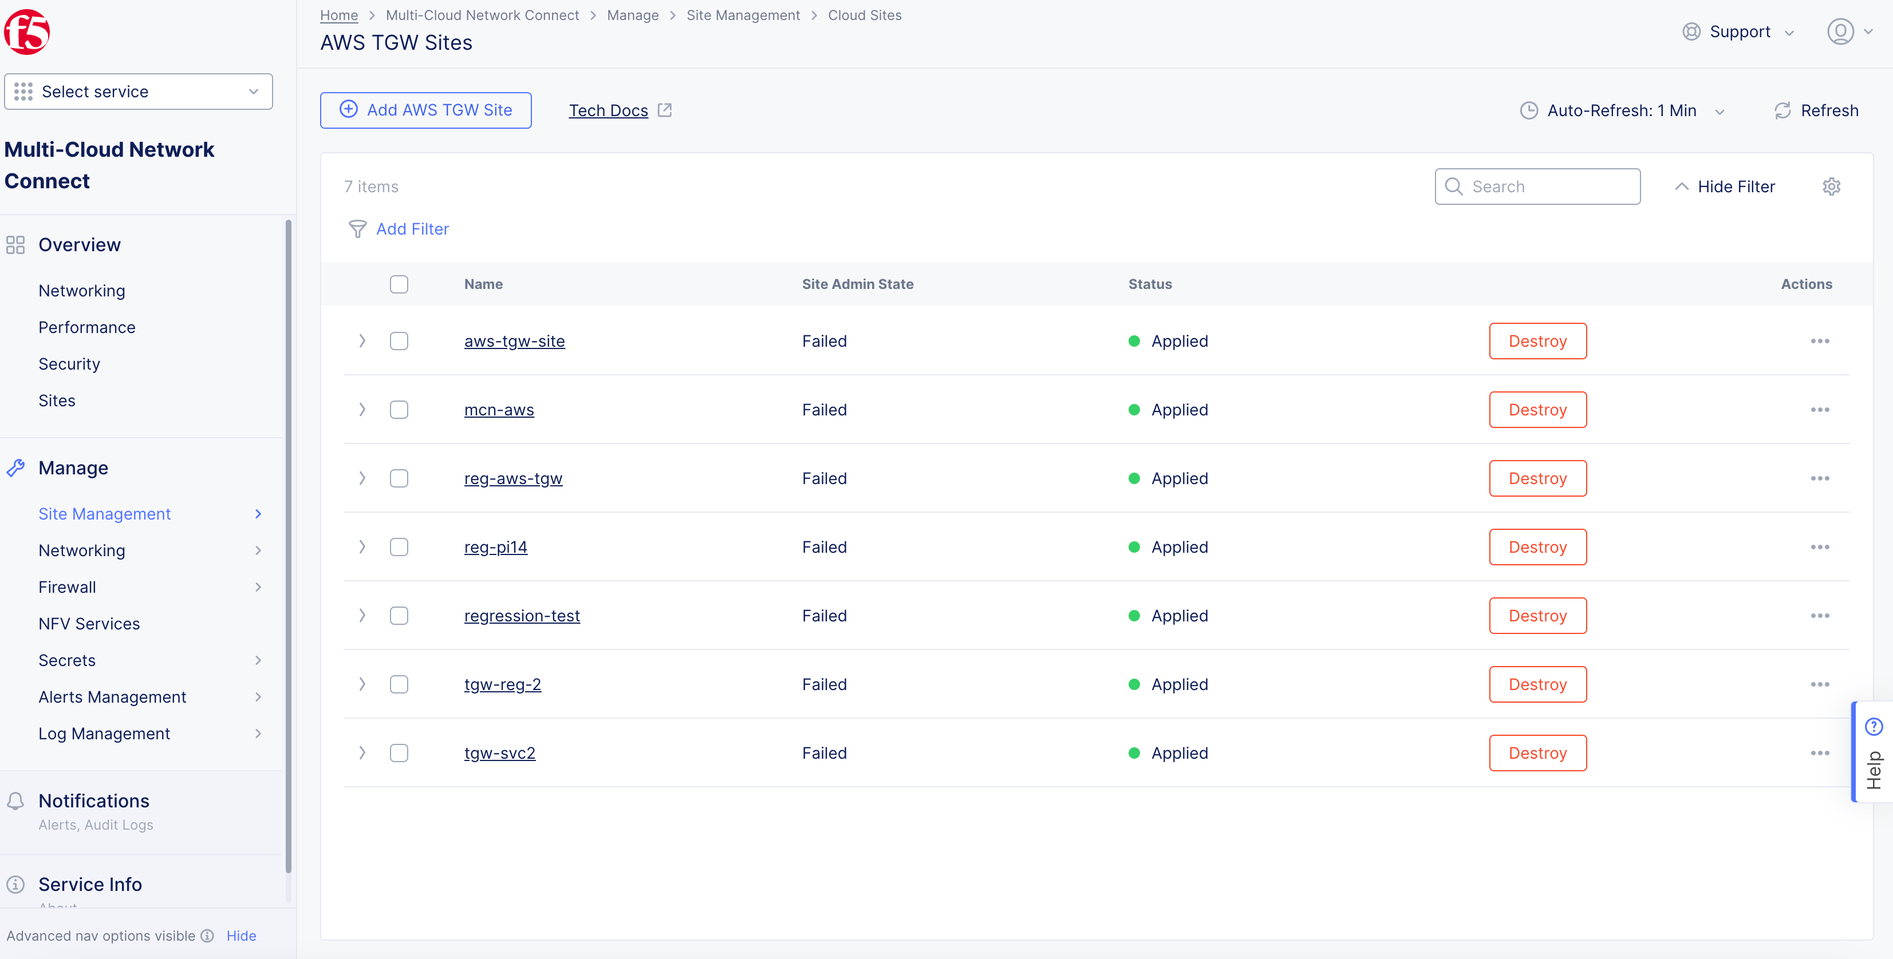Open the table column settings gear icon
This screenshot has width=1893, height=959.
pyautogui.click(x=1831, y=186)
